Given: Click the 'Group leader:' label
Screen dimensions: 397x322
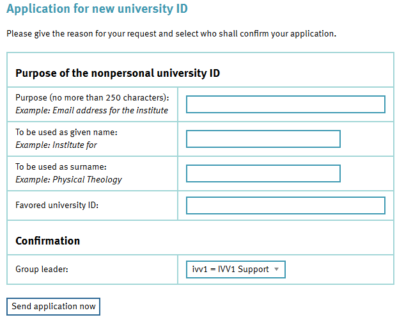Looking at the screenshot, I should point(42,270).
